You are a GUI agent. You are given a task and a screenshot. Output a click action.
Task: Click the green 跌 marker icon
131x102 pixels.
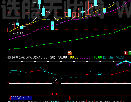[130, 53]
